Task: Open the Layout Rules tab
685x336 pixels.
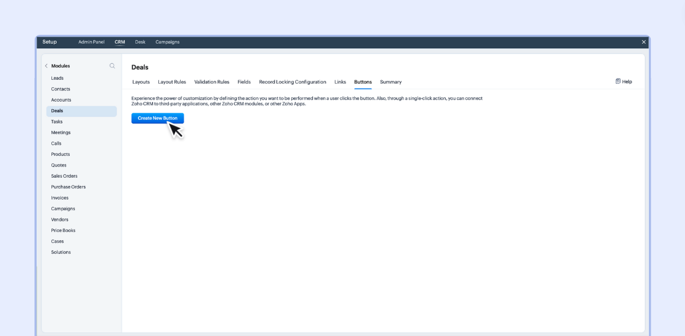Action: click(172, 81)
